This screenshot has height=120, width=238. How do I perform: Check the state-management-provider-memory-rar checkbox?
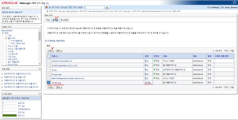tap(49, 78)
